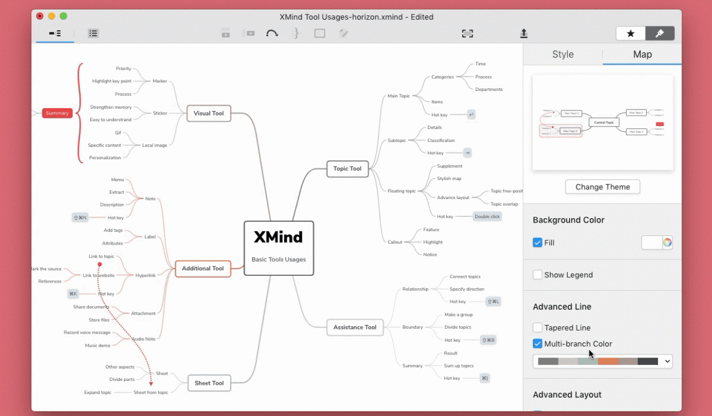The image size is (712, 416).
Task: Select the XMind central topic node
Action: [x=279, y=248]
